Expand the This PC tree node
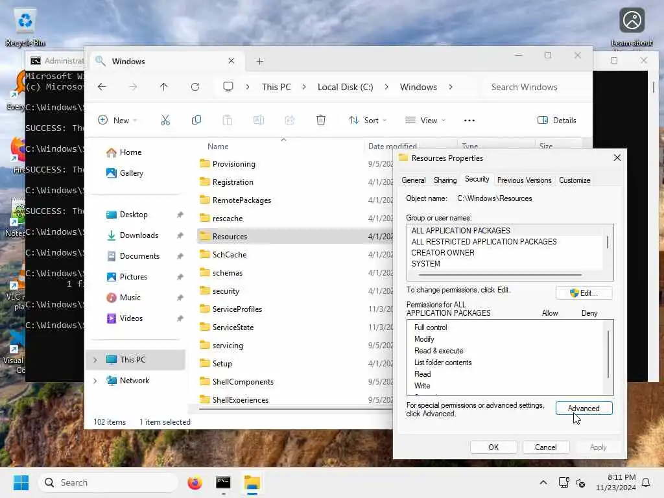The height and width of the screenshot is (498, 664). click(95, 360)
